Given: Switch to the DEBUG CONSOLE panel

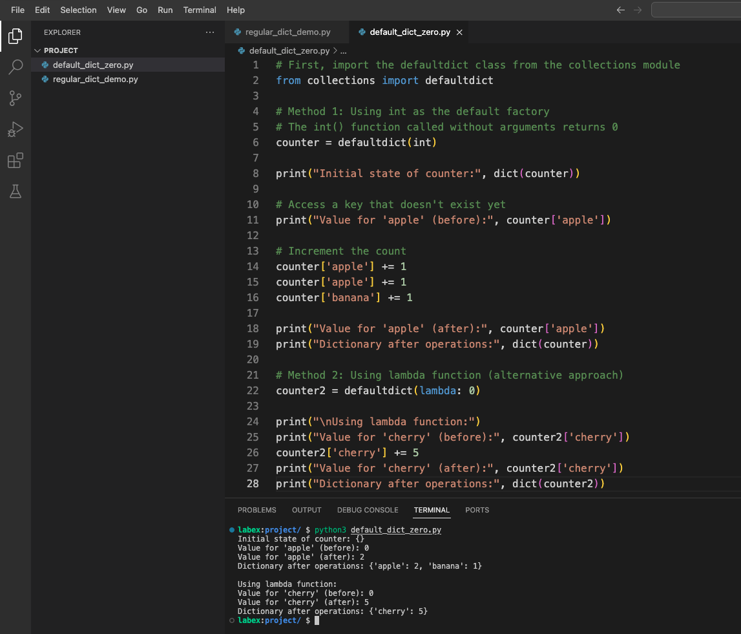Looking at the screenshot, I should click(368, 510).
